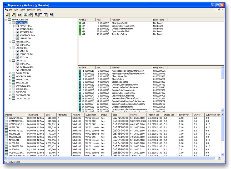231x169 pixels.
Task: Click the exports list scroll-down arrow
Action: 223,110
